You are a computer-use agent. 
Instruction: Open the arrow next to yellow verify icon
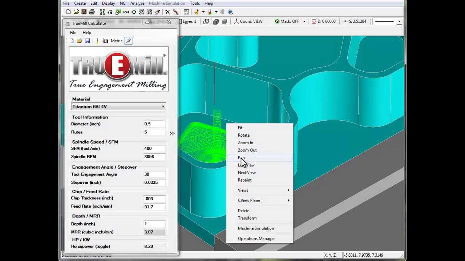point(203,12)
